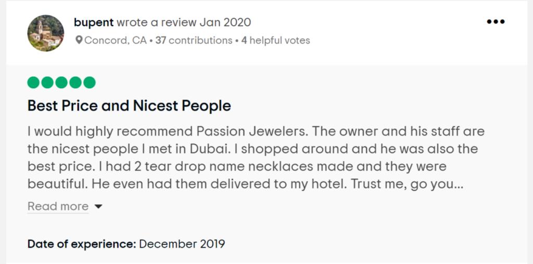Open the bupent username profile link

click(94, 22)
